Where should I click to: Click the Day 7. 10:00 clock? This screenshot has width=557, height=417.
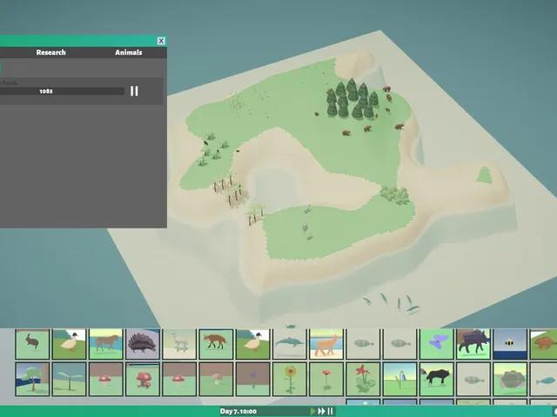coord(238,411)
